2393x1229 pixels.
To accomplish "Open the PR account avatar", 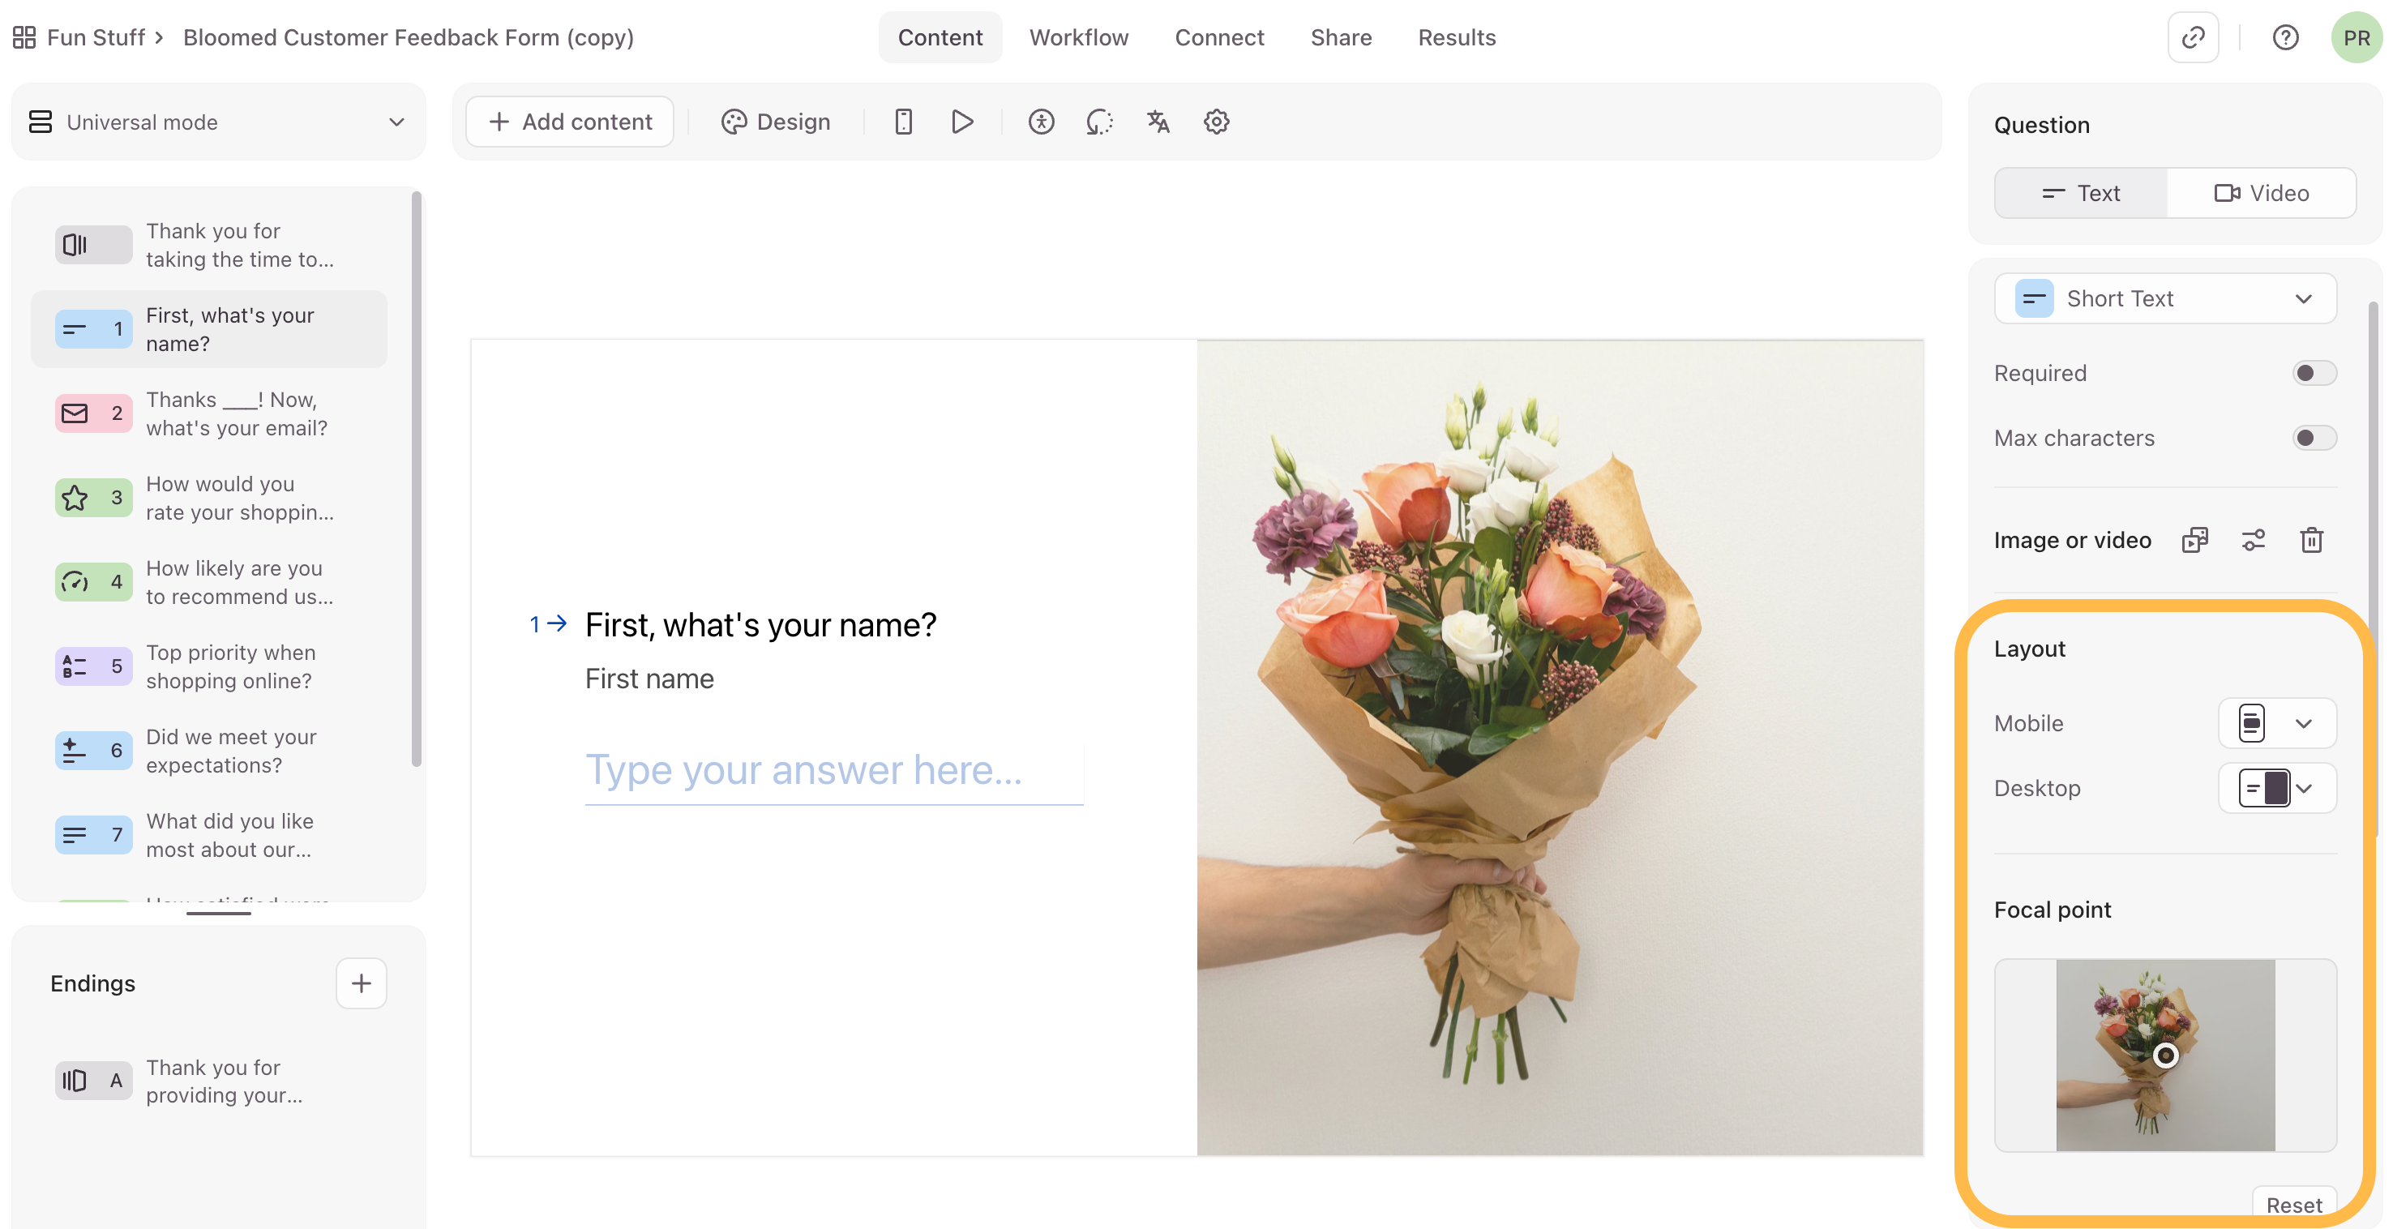I will [2356, 37].
